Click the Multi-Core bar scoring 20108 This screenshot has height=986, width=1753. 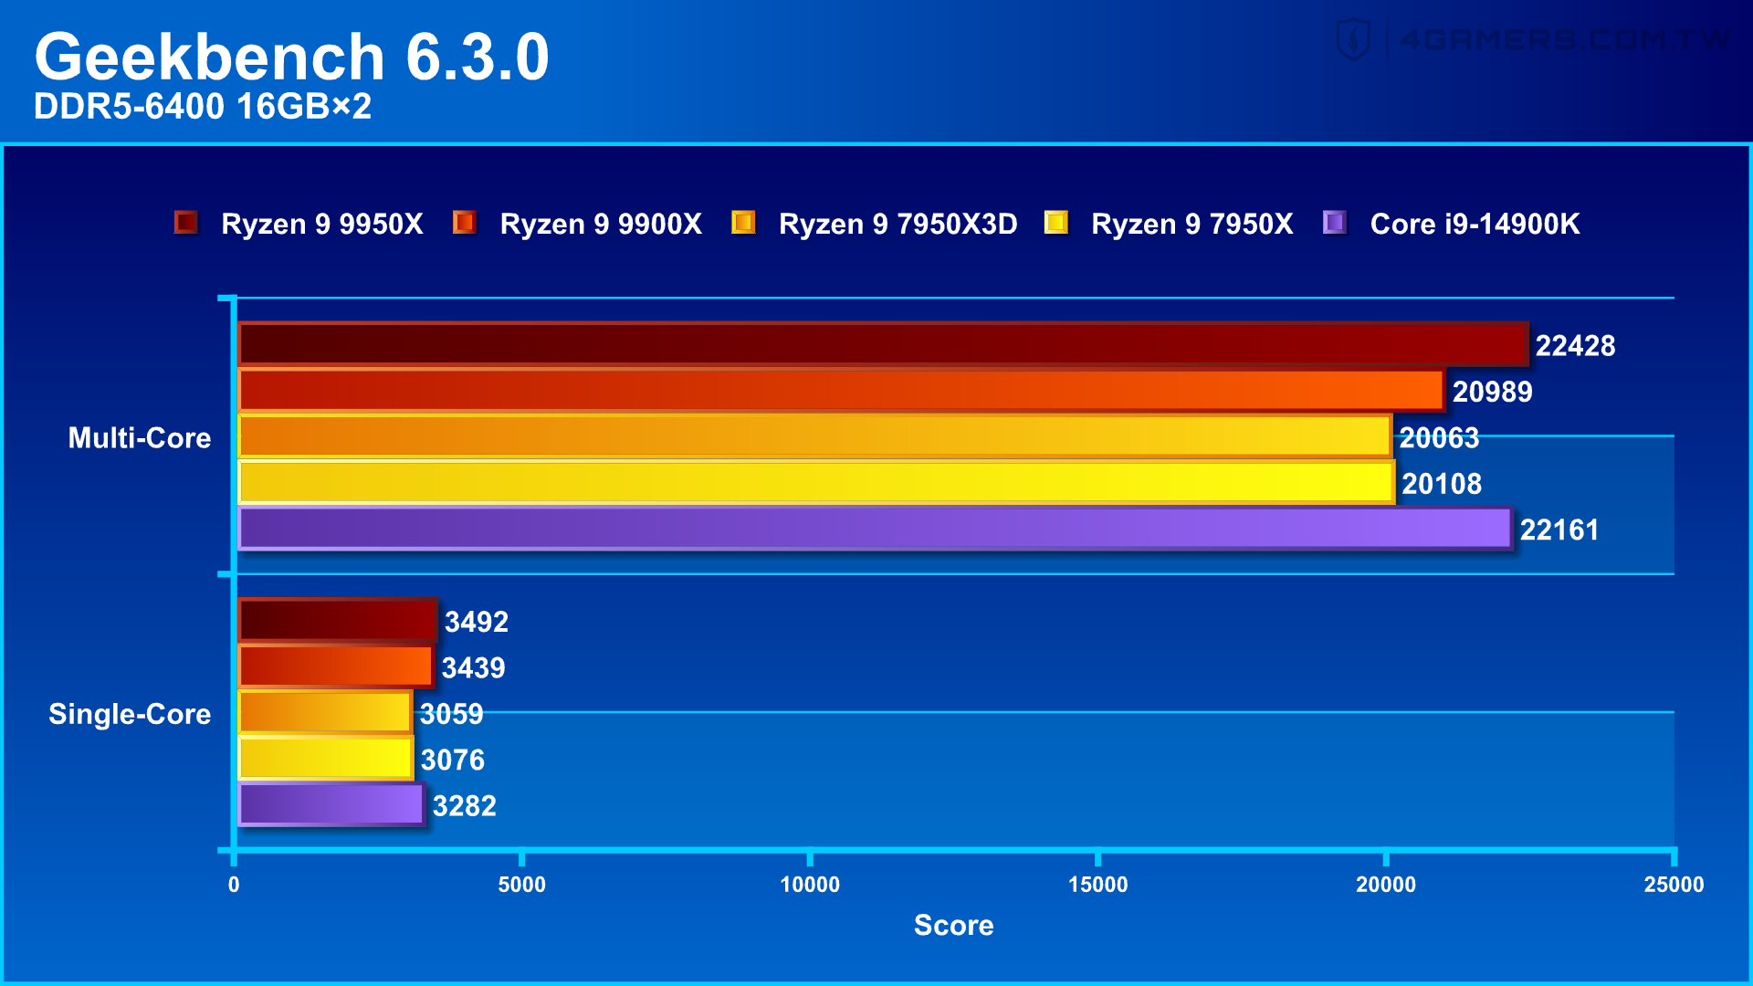[816, 482]
